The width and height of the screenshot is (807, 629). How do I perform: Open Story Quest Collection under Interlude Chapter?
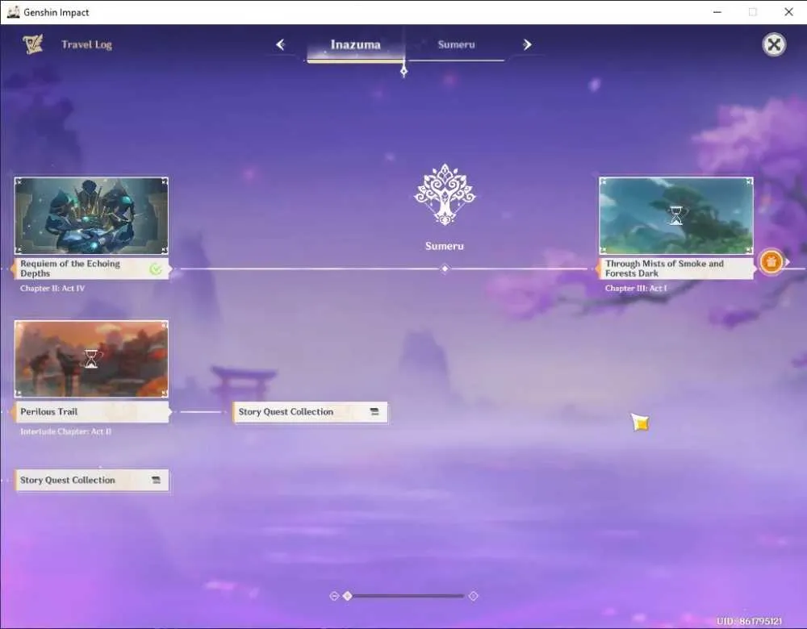pyautogui.click(x=92, y=480)
